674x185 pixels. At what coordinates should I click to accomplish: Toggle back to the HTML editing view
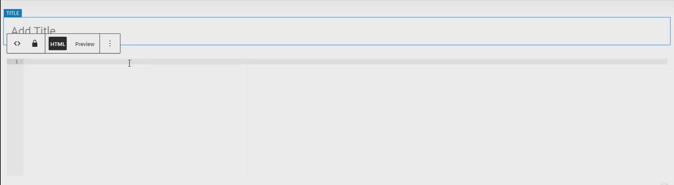[58, 44]
